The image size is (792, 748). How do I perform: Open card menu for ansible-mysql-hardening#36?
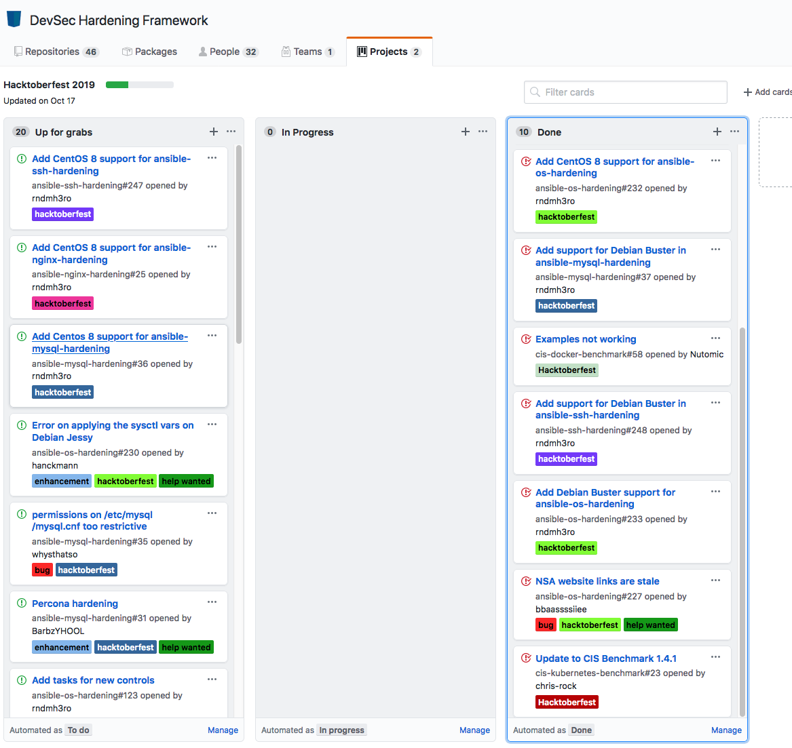coord(212,336)
